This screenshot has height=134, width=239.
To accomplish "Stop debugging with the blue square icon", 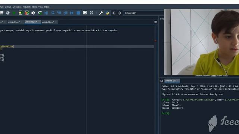I will [78, 13].
